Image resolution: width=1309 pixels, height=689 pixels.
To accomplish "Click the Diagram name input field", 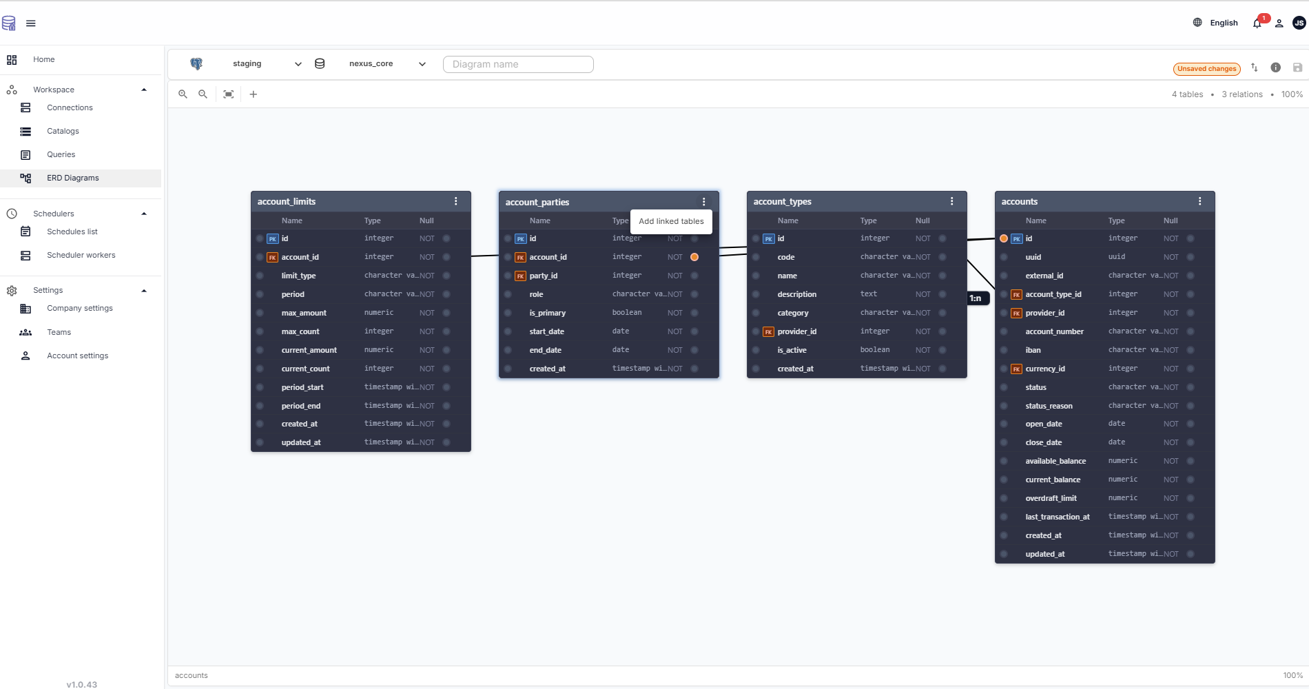I will (x=518, y=64).
